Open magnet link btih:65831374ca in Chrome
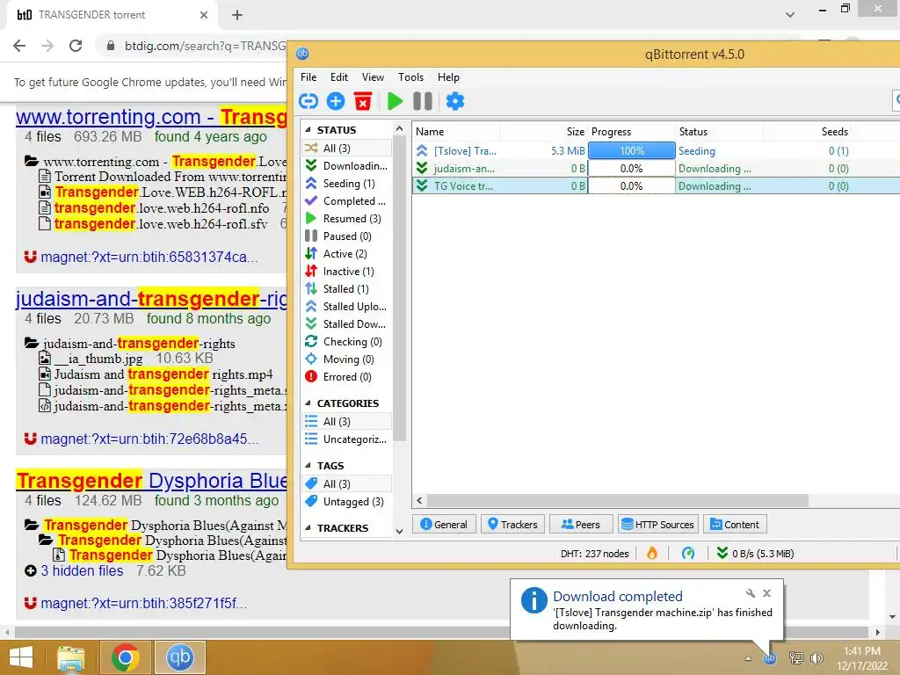This screenshot has width=900, height=675. pyautogui.click(x=149, y=257)
